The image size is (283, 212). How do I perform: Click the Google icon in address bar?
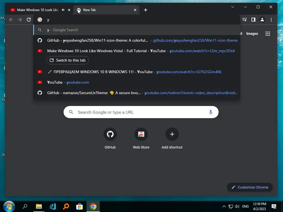[x=40, y=20]
